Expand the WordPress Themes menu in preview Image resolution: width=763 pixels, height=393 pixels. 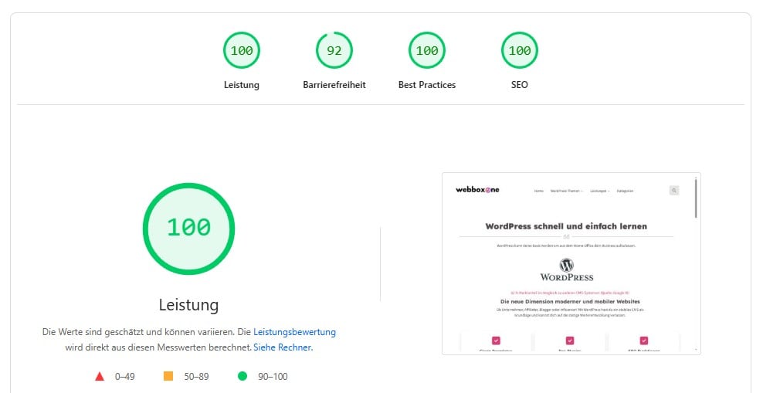point(566,191)
